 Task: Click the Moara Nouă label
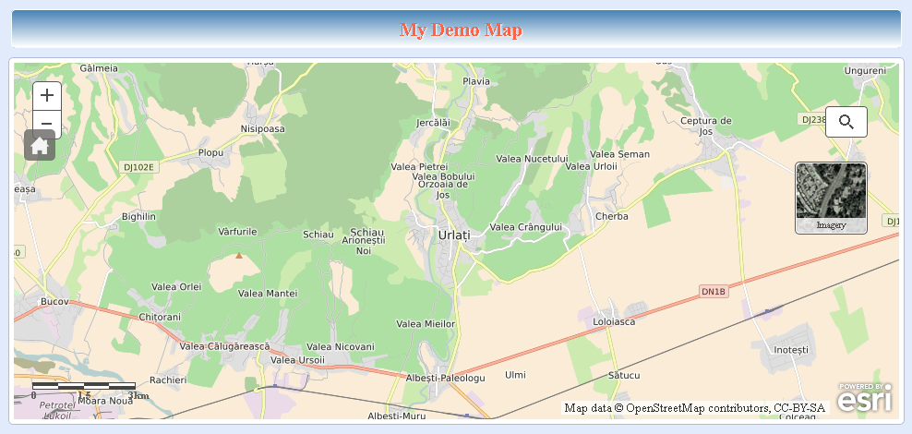(x=105, y=401)
